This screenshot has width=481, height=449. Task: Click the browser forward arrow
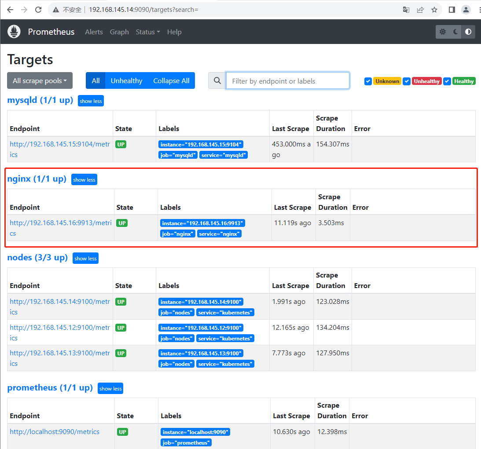coord(24,10)
